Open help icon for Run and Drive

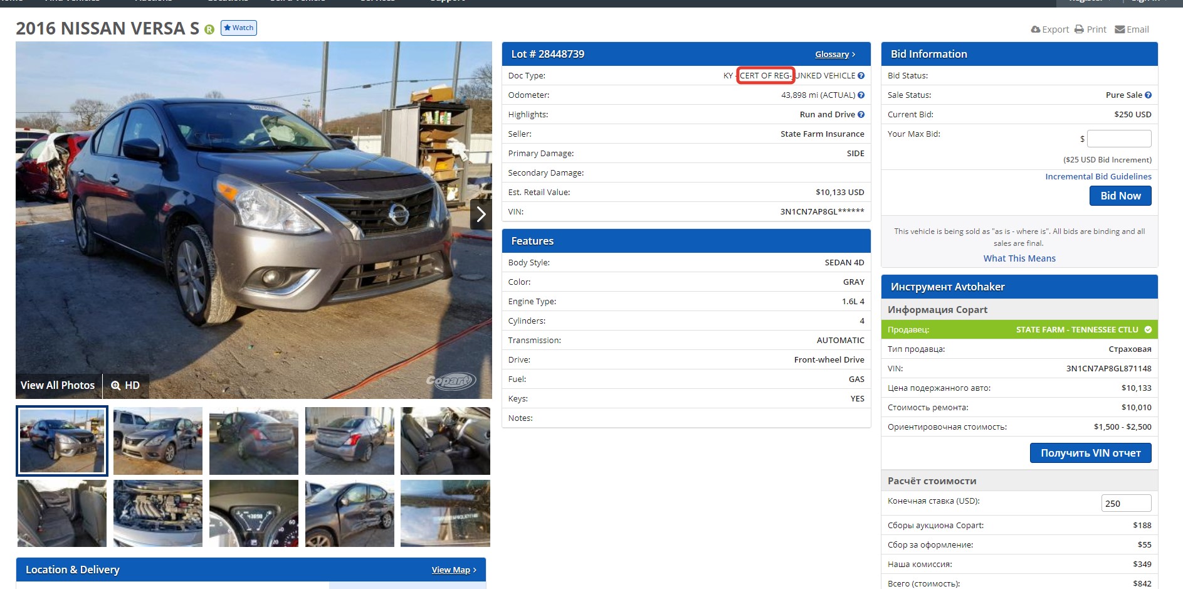[x=861, y=114]
